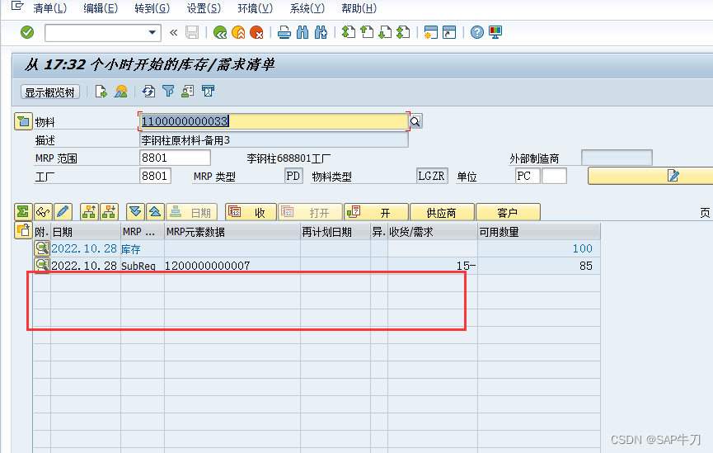Click the Find Next binoculars icon
Image resolution: width=713 pixels, height=453 pixels.
(x=321, y=32)
